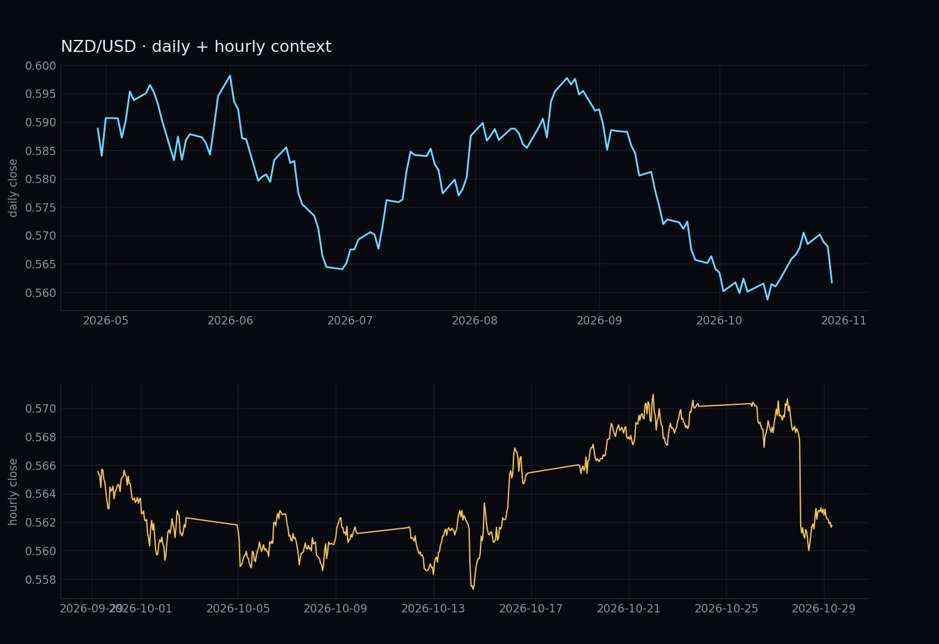Screen dimensions: 939x644
Task: Click the 0.575 tick on the daily chart
Action: click(41, 208)
